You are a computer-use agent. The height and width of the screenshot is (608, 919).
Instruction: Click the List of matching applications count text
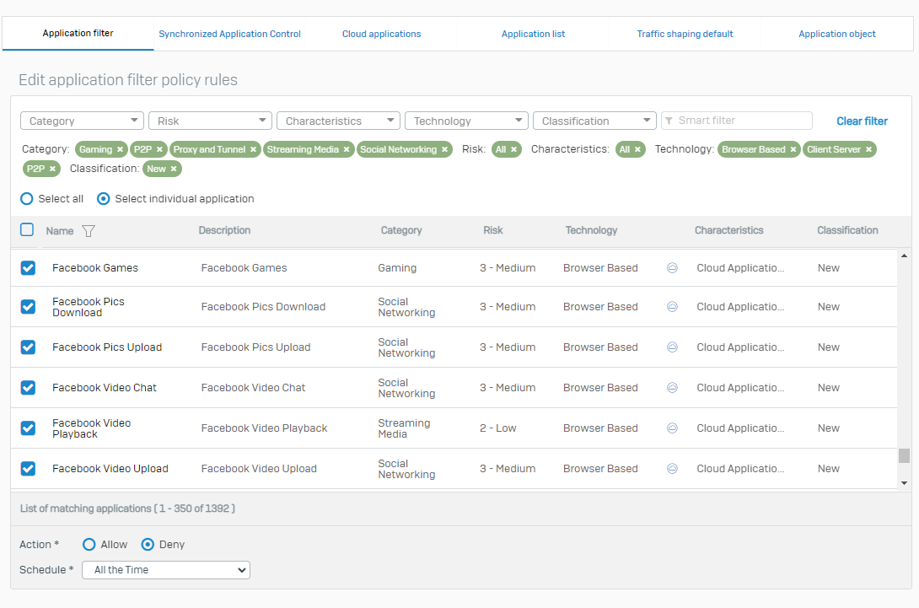coord(128,508)
